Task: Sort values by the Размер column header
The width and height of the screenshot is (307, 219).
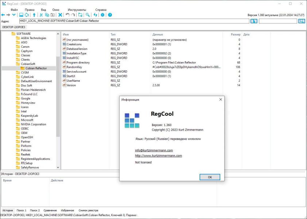Action: click(x=232, y=35)
